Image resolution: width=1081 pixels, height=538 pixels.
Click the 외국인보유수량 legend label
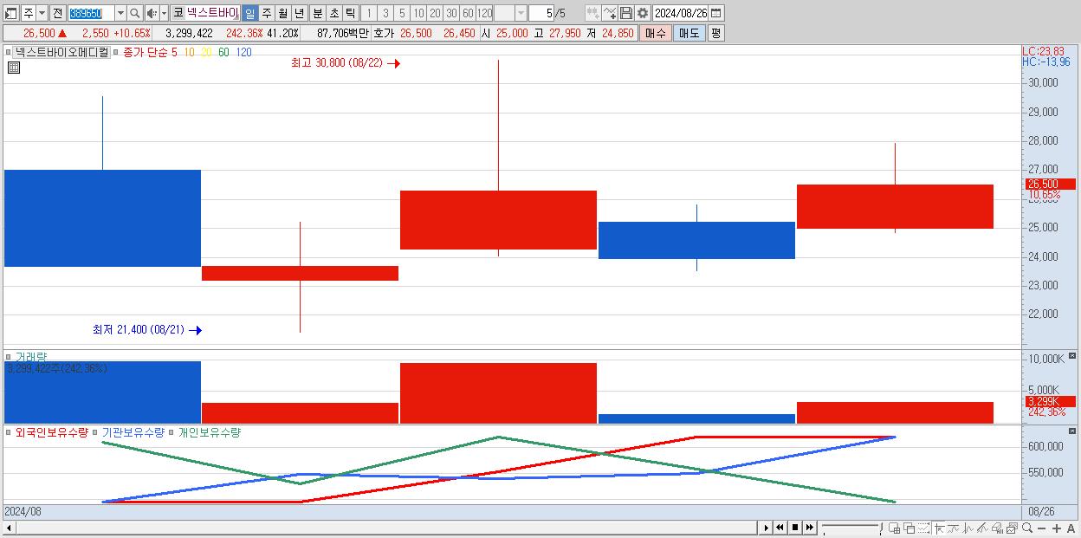[52, 432]
